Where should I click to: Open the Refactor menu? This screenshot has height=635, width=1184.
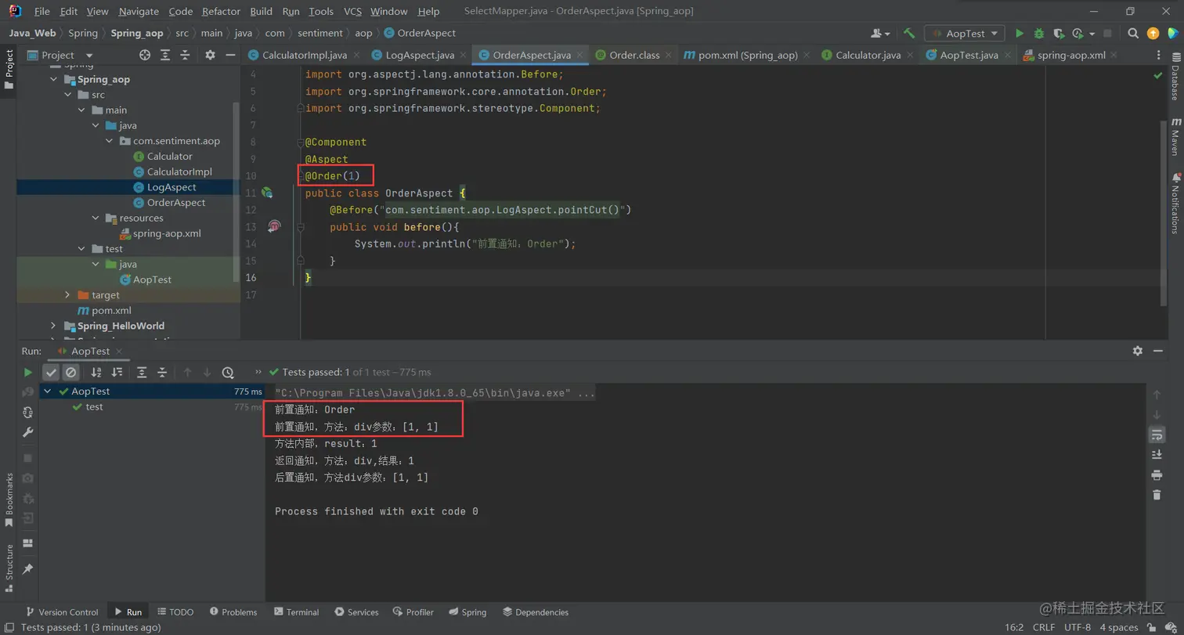pos(221,12)
